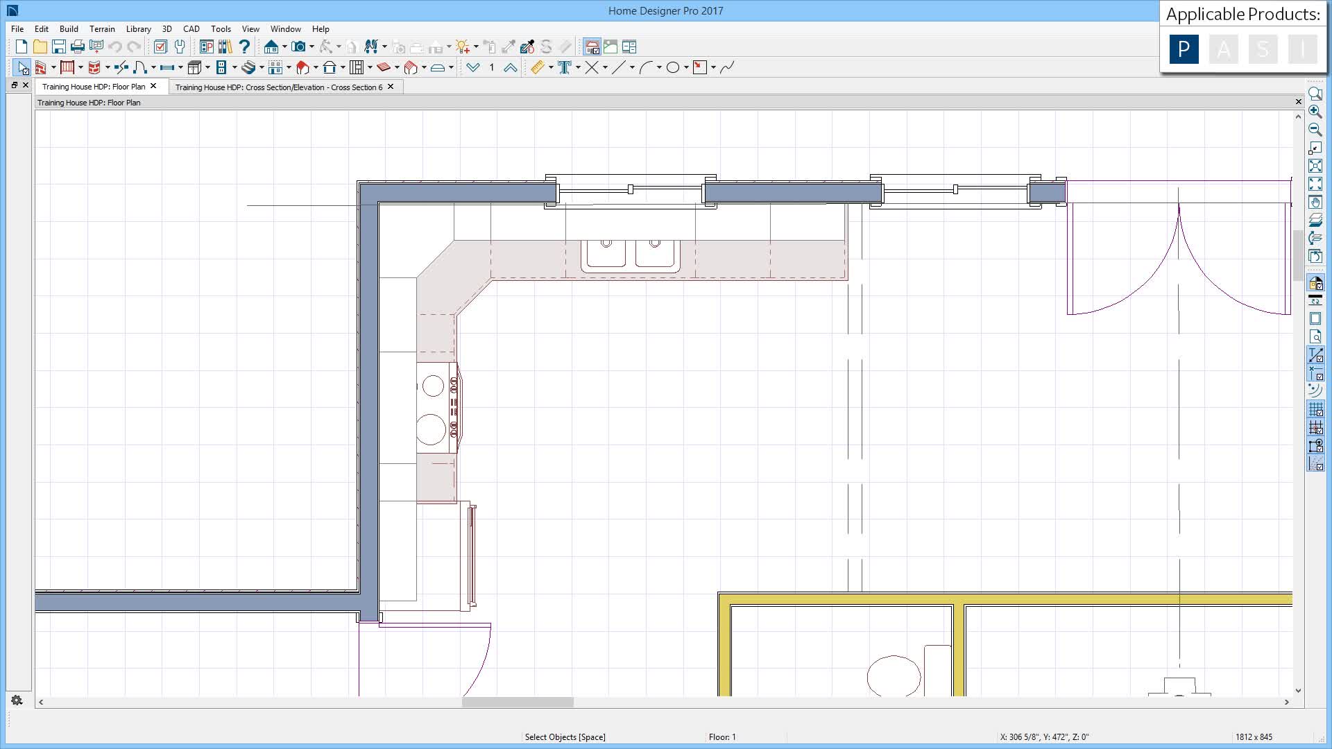
Task: Toggle the Reference Display house icon
Action: click(592, 47)
